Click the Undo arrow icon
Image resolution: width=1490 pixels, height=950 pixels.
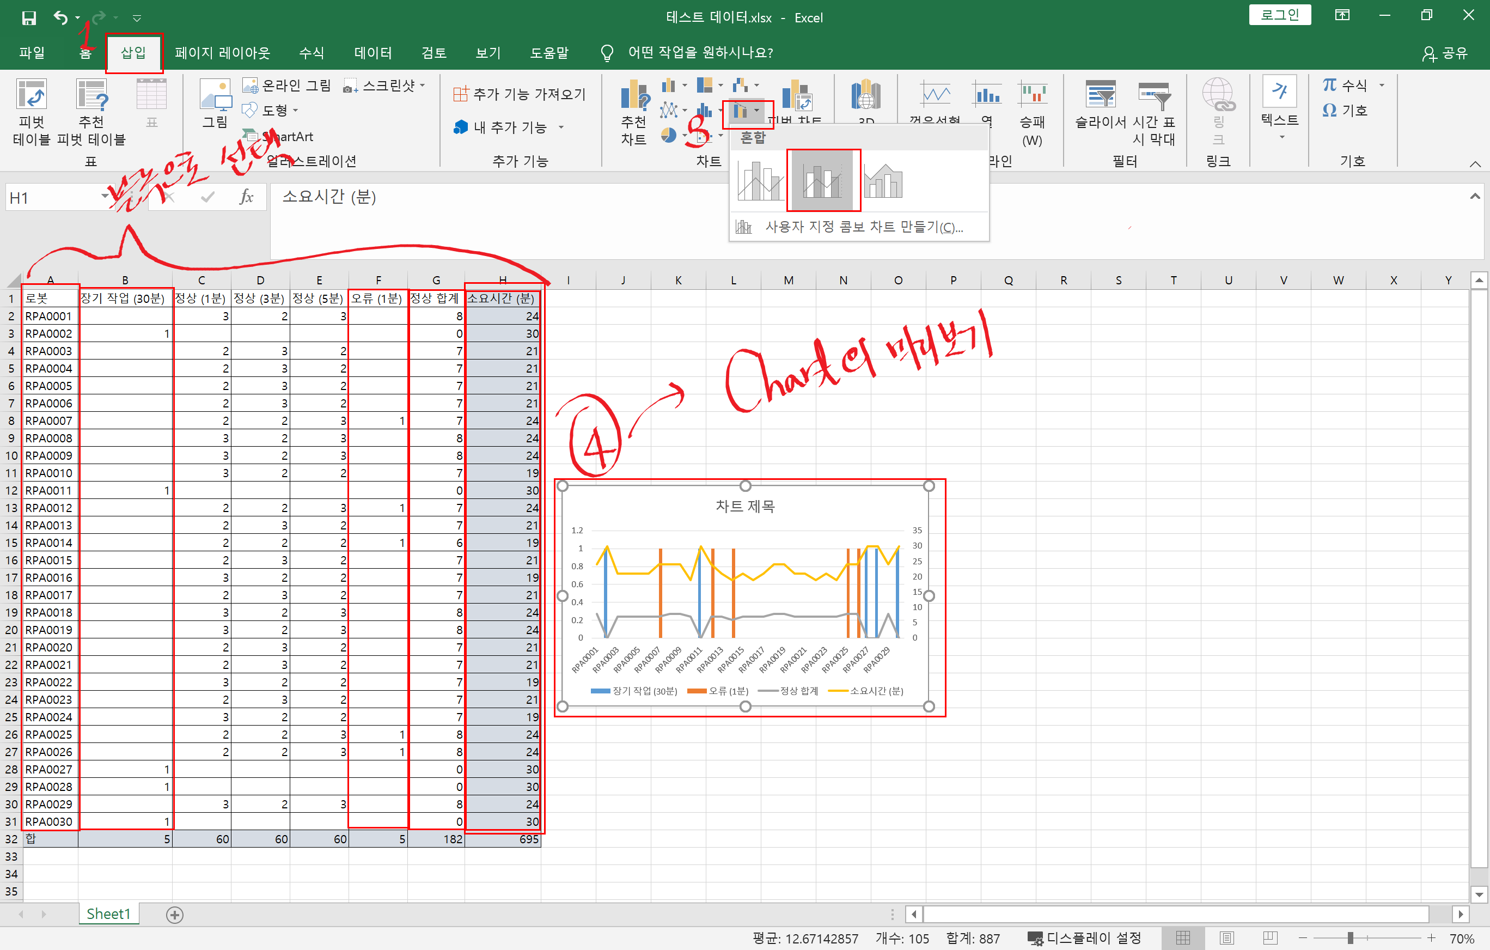pyautogui.click(x=60, y=17)
